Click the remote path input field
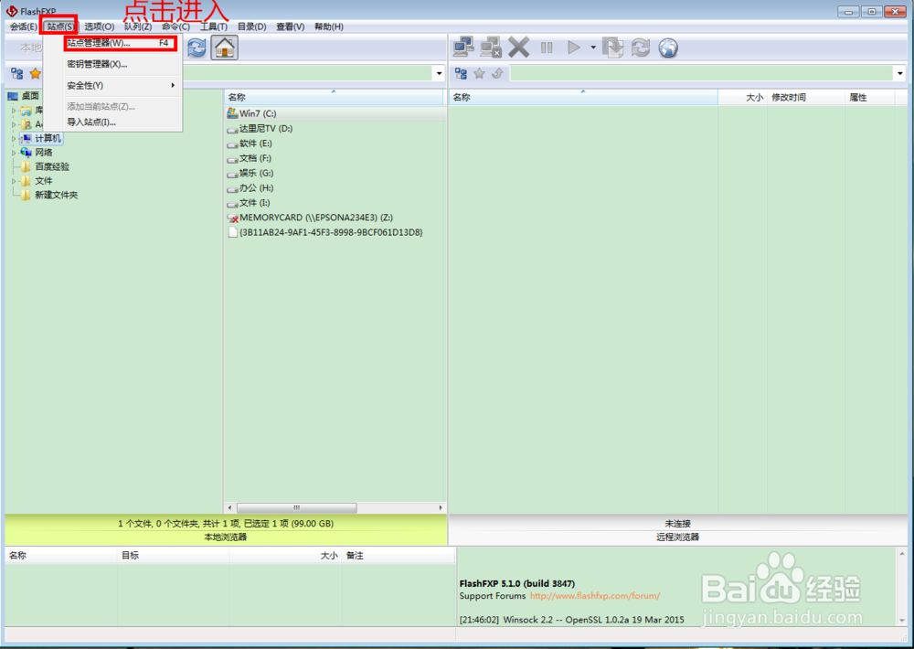Image resolution: width=914 pixels, height=649 pixels. tap(702, 73)
